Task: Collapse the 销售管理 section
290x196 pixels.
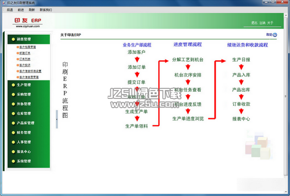Action: (28, 39)
